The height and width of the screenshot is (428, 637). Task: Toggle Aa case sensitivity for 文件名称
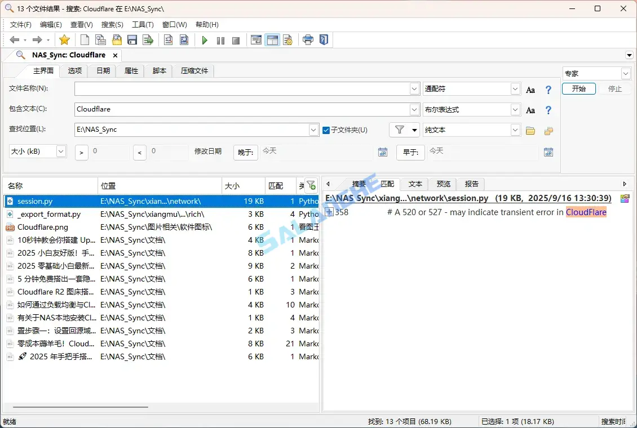coord(530,89)
